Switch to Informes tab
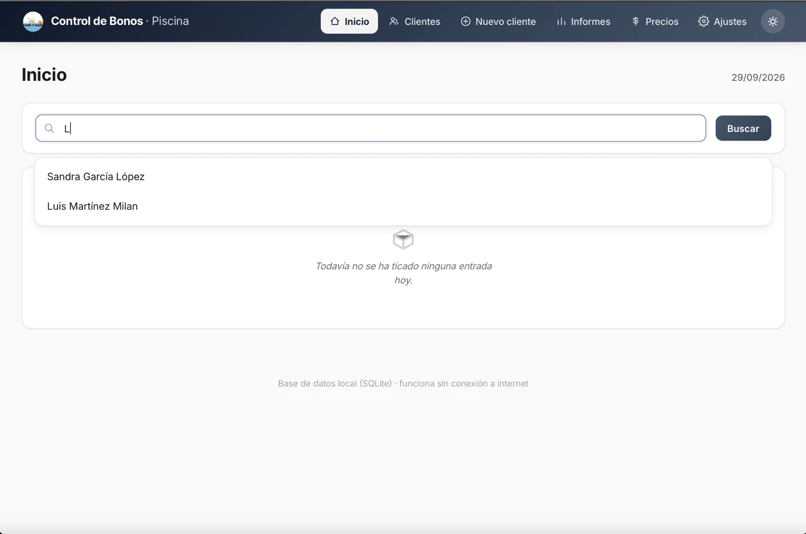Image resolution: width=806 pixels, height=534 pixels. (584, 21)
